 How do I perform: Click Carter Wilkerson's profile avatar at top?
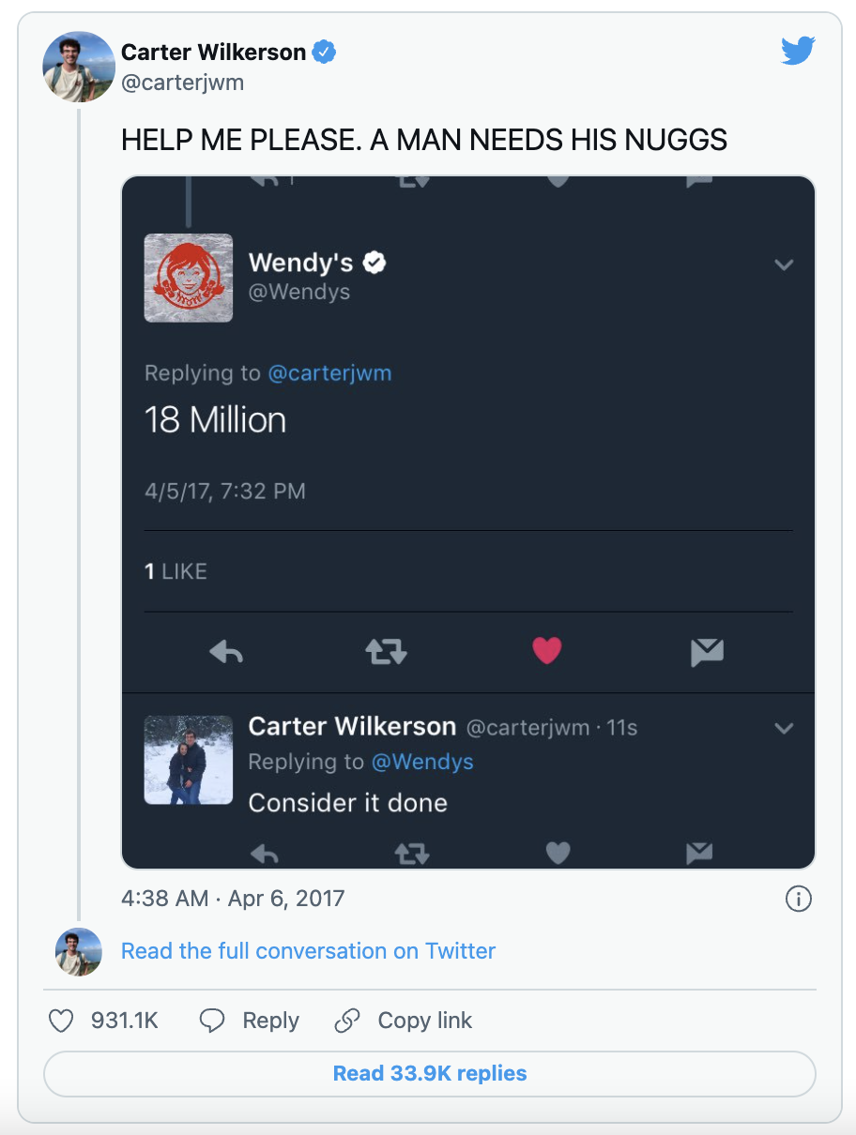(x=79, y=67)
